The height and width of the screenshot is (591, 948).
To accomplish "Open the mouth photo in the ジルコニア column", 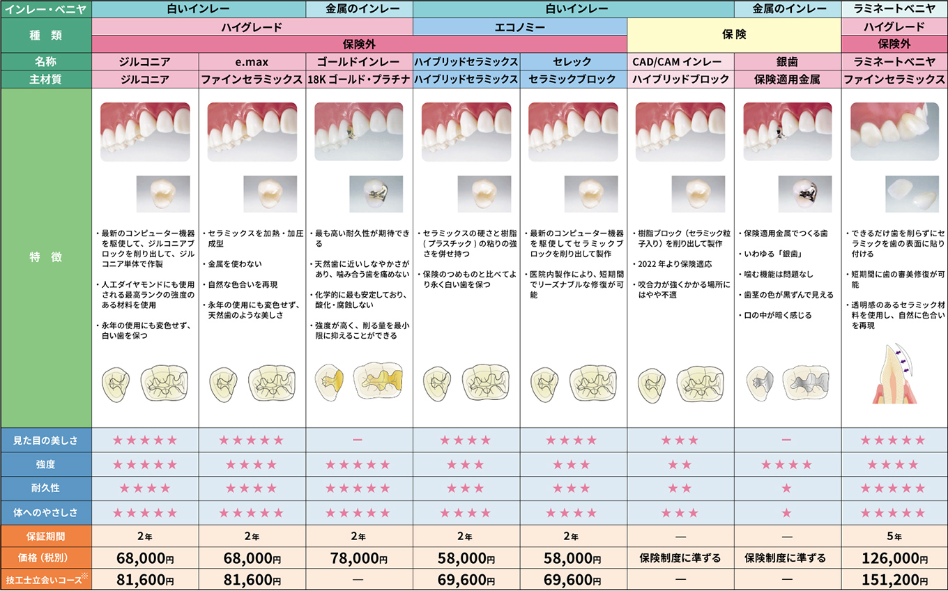I will (x=145, y=132).
